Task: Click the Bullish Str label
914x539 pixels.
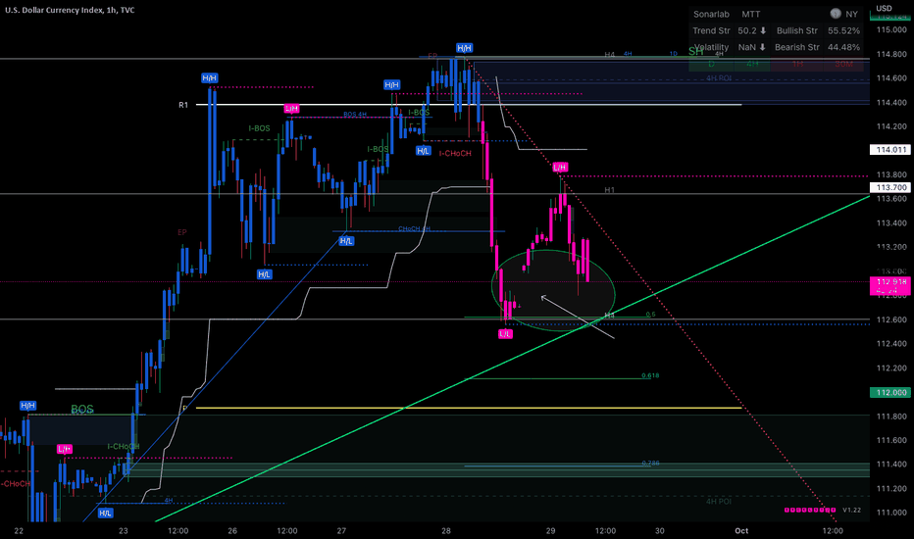Action: (797, 30)
